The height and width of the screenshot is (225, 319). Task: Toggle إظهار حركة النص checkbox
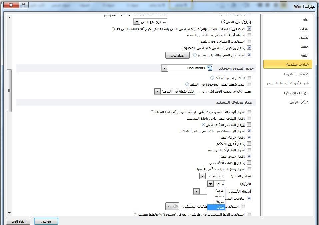click(249, 137)
